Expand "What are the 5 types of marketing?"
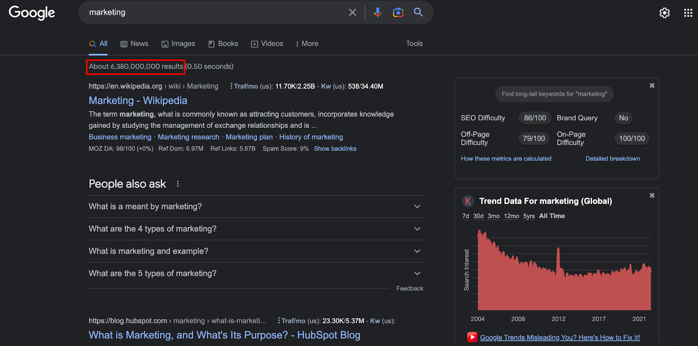698x346 pixels. [x=256, y=273]
